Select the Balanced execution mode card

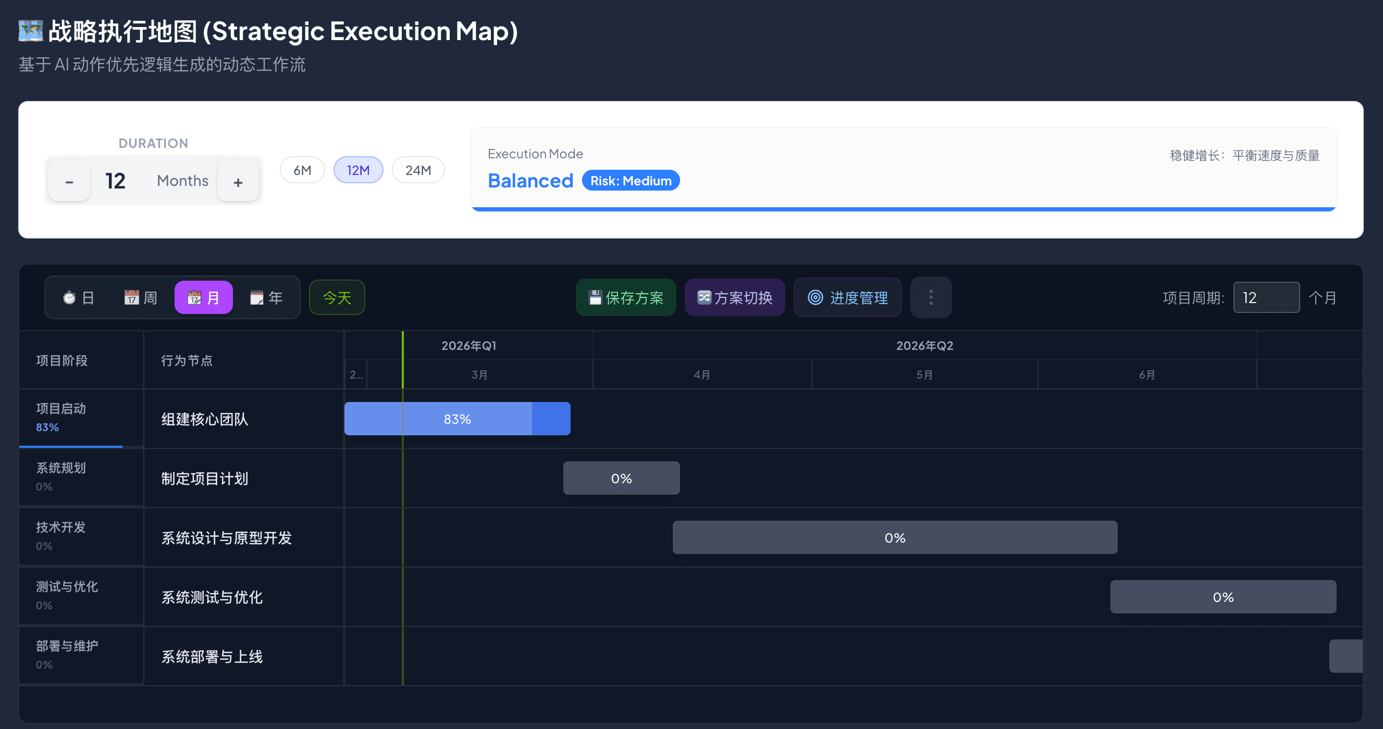tap(530, 181)
